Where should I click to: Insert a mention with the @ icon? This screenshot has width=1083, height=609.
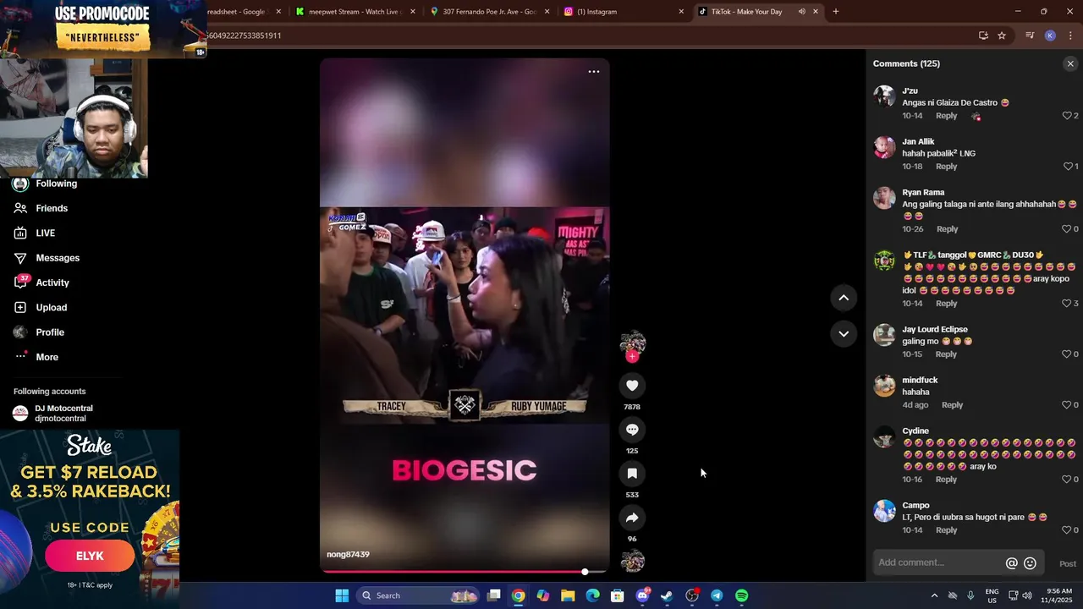(x=1011, y=563)
